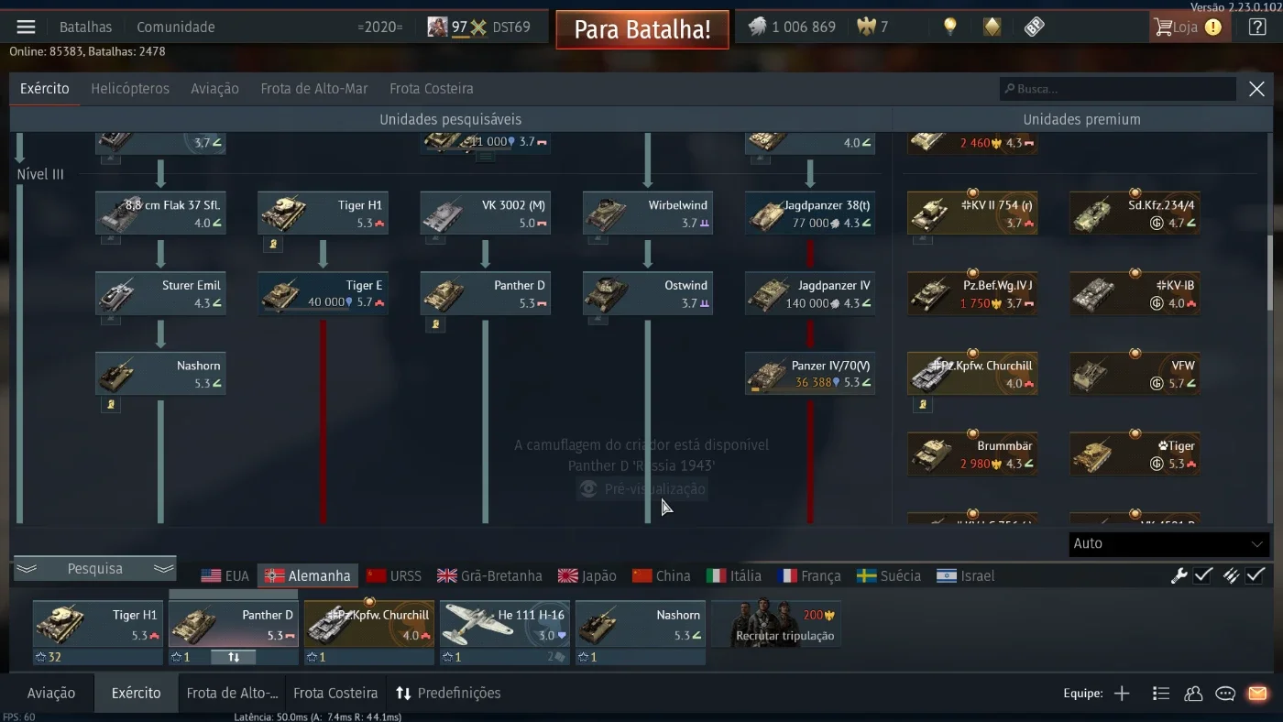
Task: Select premium Pz.Bef.Wg.IV J
Action: pos(972,293)
